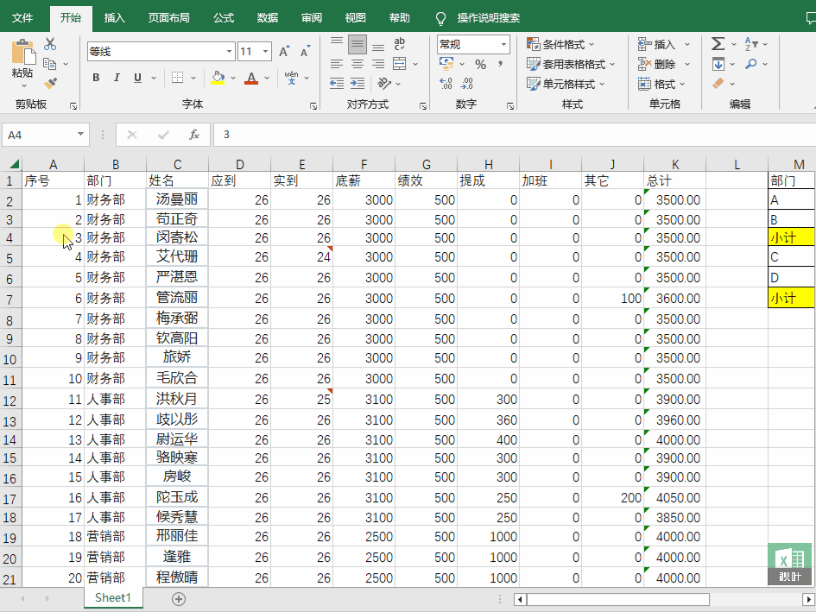The image size is (816, 612).
Task: Click the Cut scissors icon
Action: pos(50,44)
